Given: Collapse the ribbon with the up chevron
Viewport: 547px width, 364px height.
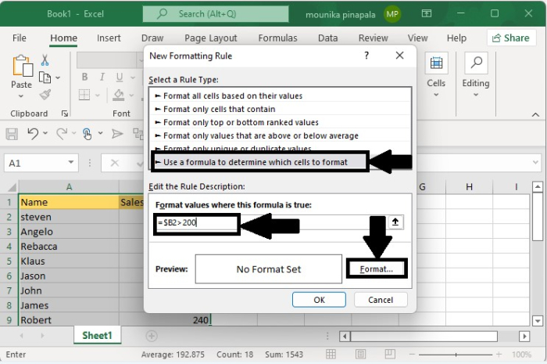Looking at the screenshot, I should click(535, 114).
